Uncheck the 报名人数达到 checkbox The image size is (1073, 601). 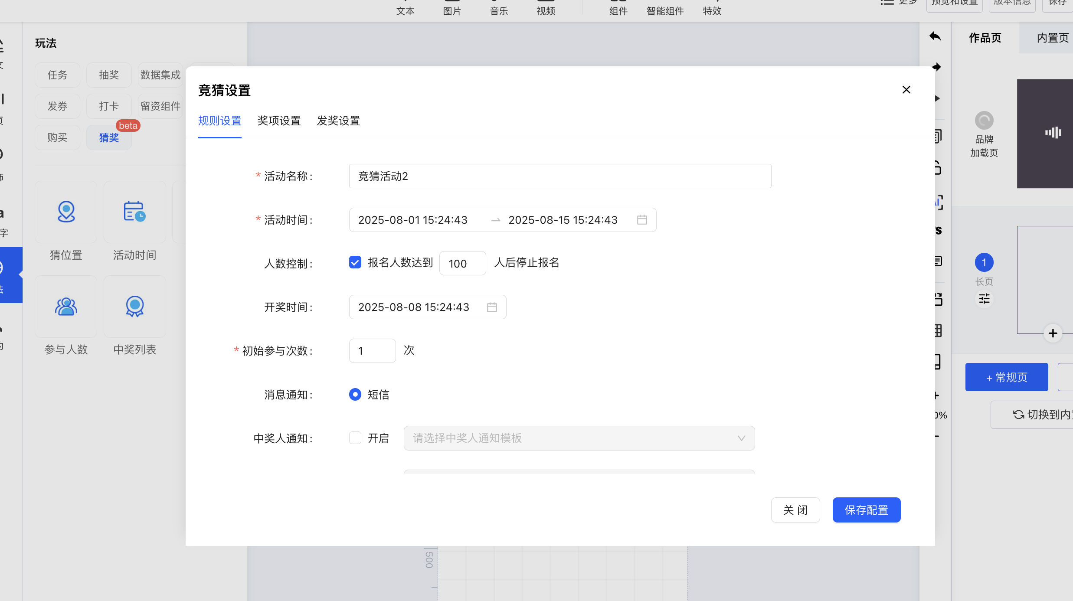355,262
